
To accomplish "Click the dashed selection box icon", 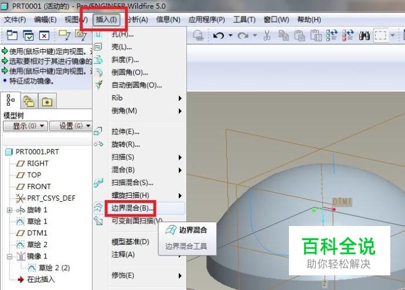I will click(380, 35).
